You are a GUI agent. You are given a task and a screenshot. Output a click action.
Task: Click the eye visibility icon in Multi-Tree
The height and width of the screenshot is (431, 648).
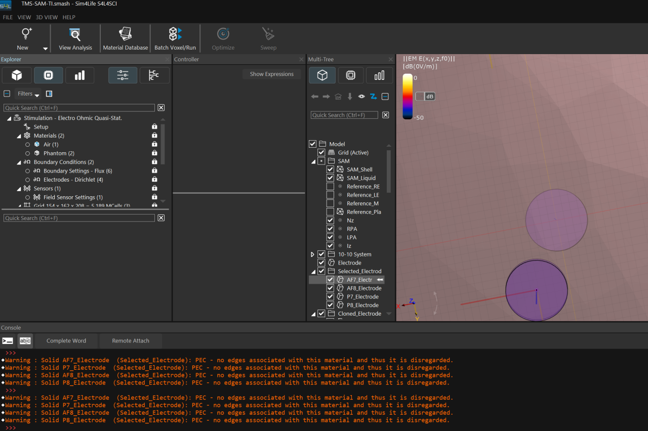coord(361,97)
